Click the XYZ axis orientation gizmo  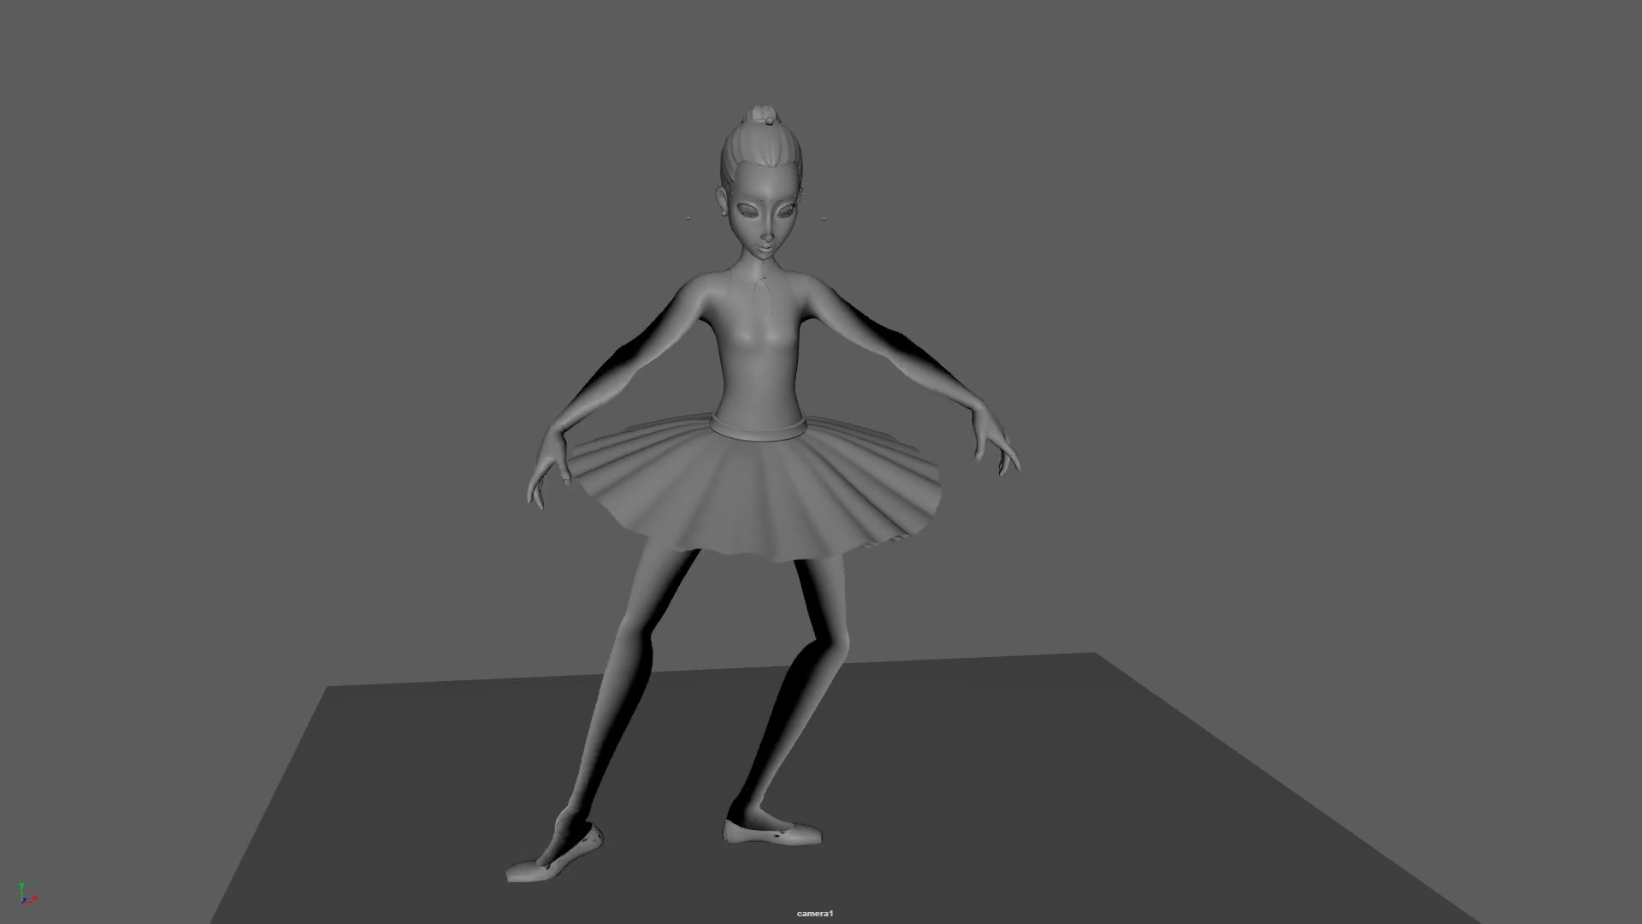[x=27, y=893]
